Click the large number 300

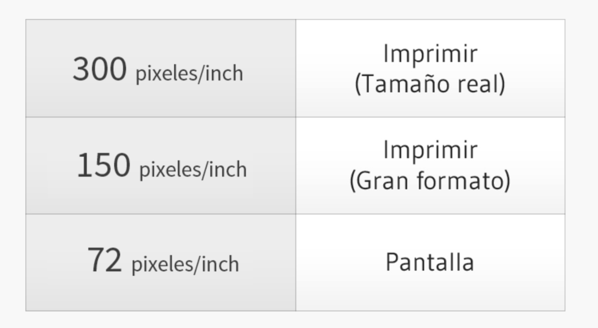pyautogui.click(x=99, y=69)
